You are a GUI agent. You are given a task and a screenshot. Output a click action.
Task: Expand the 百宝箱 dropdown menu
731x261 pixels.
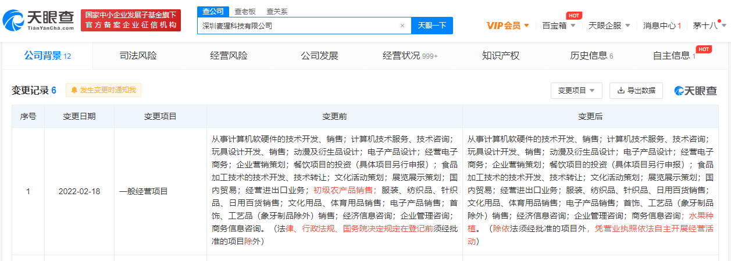[x=558, y=26]
